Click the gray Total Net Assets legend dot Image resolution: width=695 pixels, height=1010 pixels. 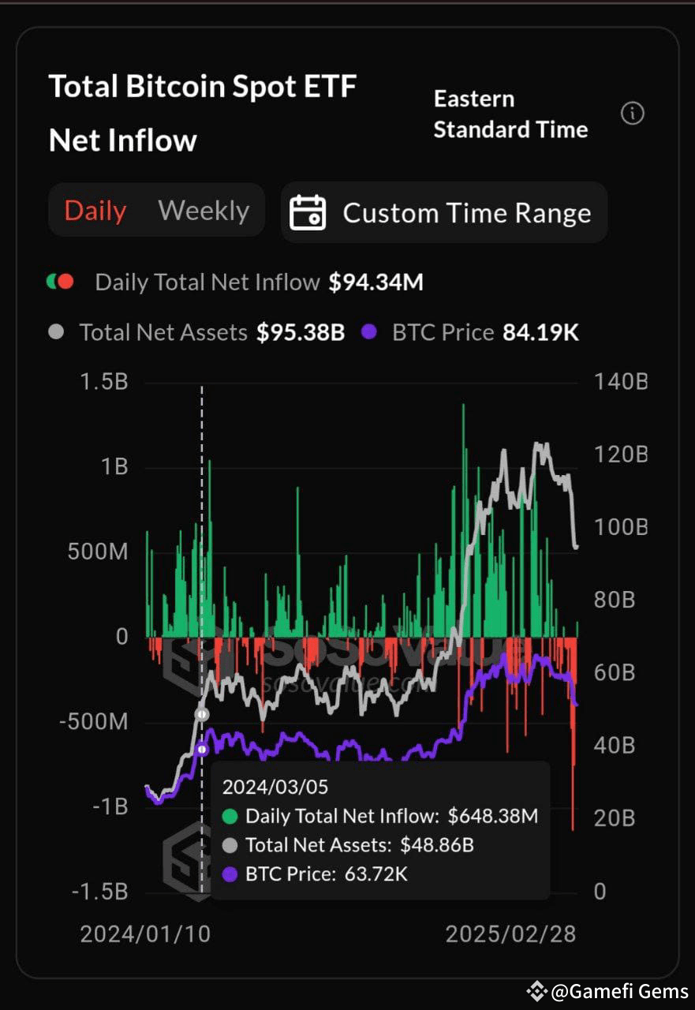click(x=56, y=332)
